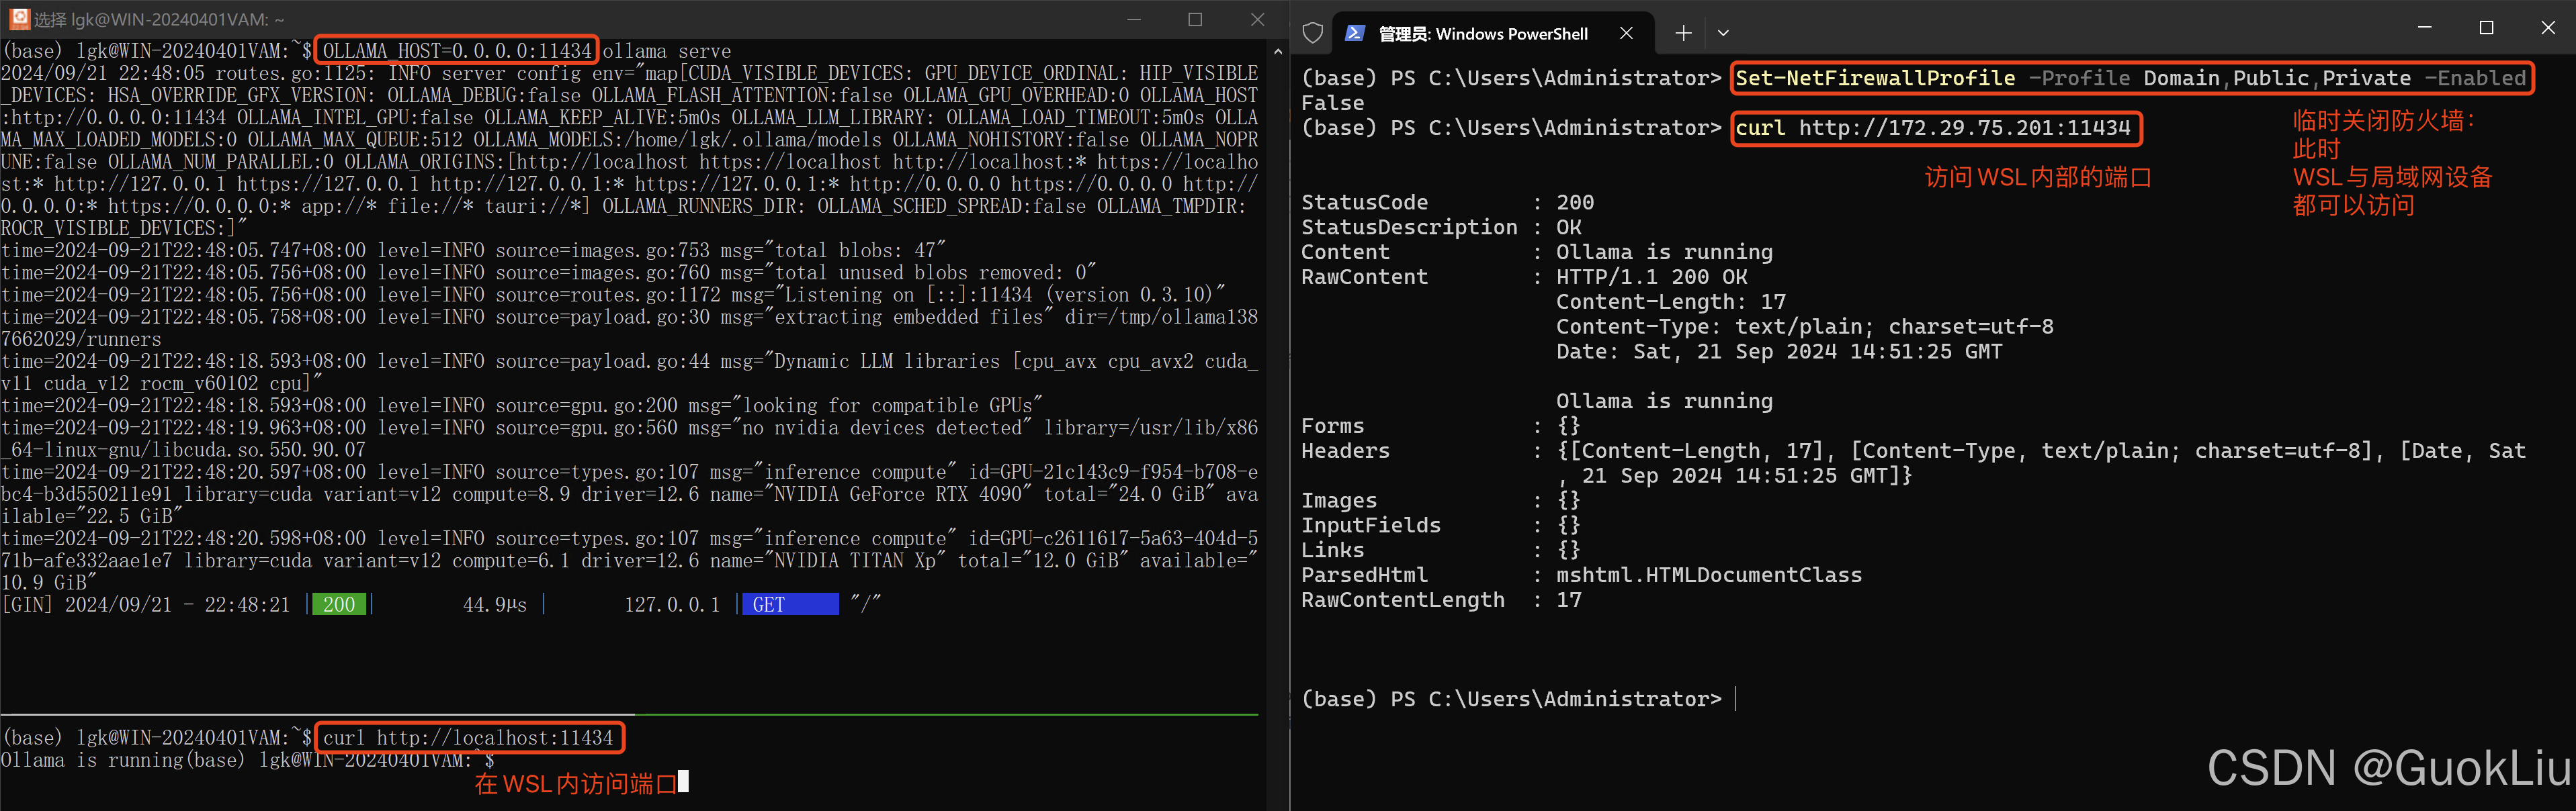Click the shield icon in PowerShell title bar

(1313, 33)
